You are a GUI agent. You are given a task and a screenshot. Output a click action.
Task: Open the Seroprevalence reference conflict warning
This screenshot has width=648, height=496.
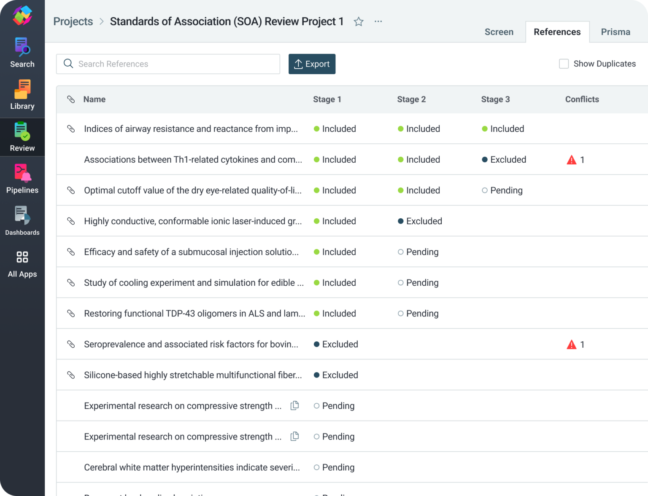coord(572,345)
